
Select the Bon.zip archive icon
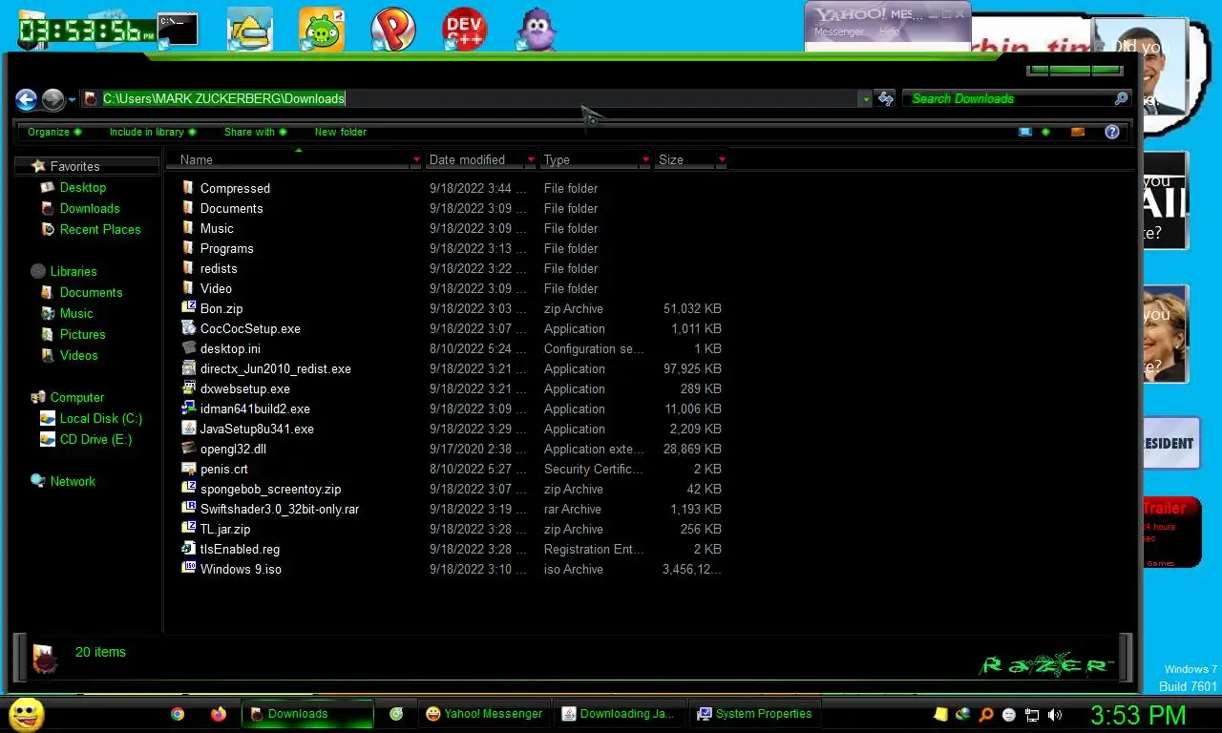click(x=189, y=308)
